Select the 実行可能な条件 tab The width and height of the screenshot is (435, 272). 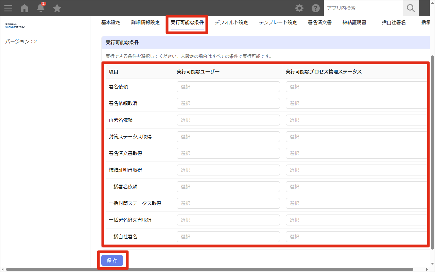[x=187, y=22]
